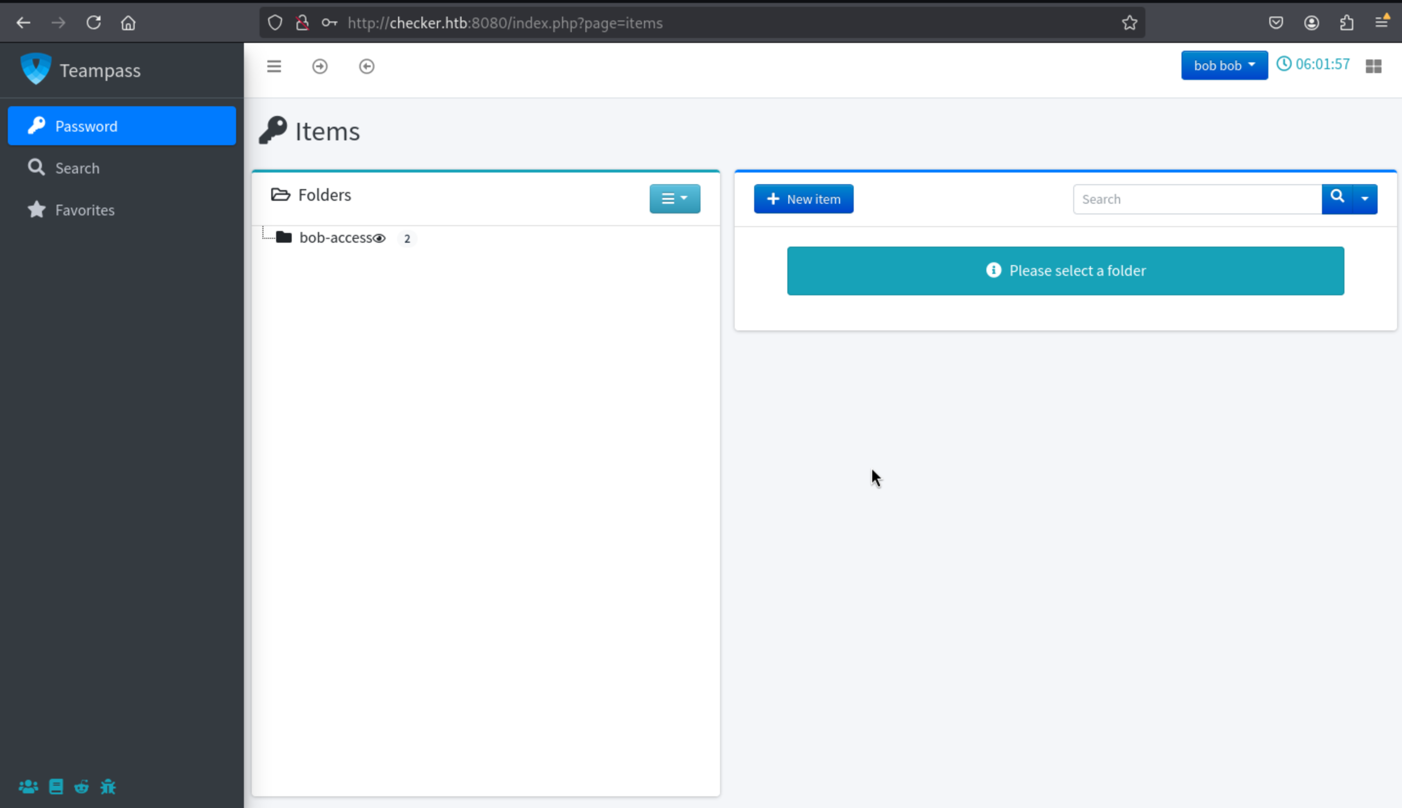Click the community users icon in sidebar footer
Viewport: 1402px width, 808px height.
click(28, 787)
